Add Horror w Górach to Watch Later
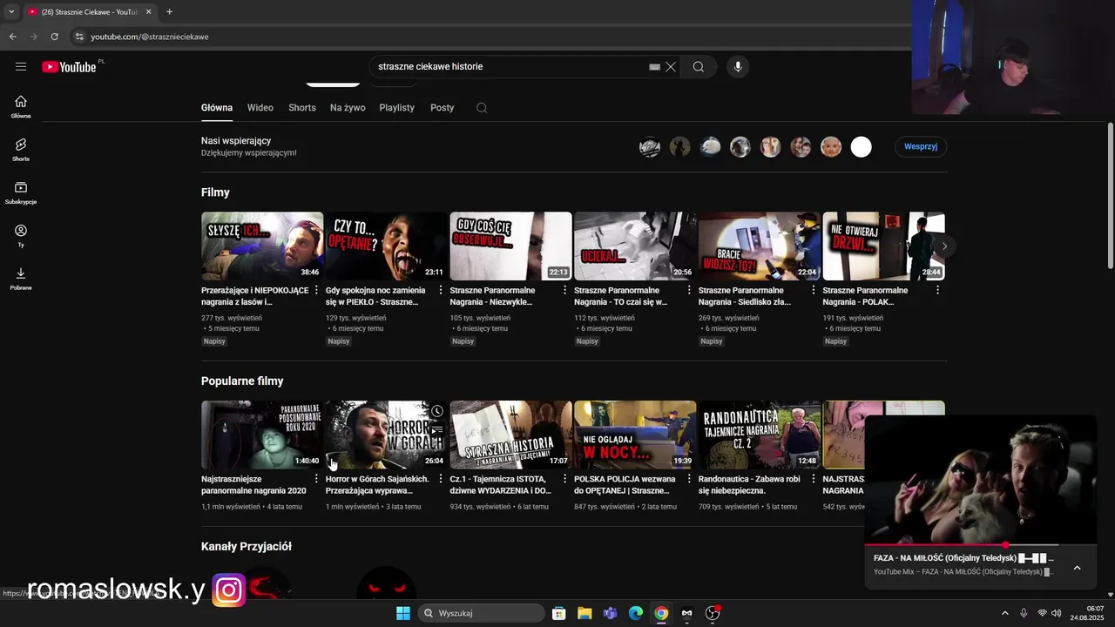Viewport: 1115px width, 627px height. click(x=437, y=411)
